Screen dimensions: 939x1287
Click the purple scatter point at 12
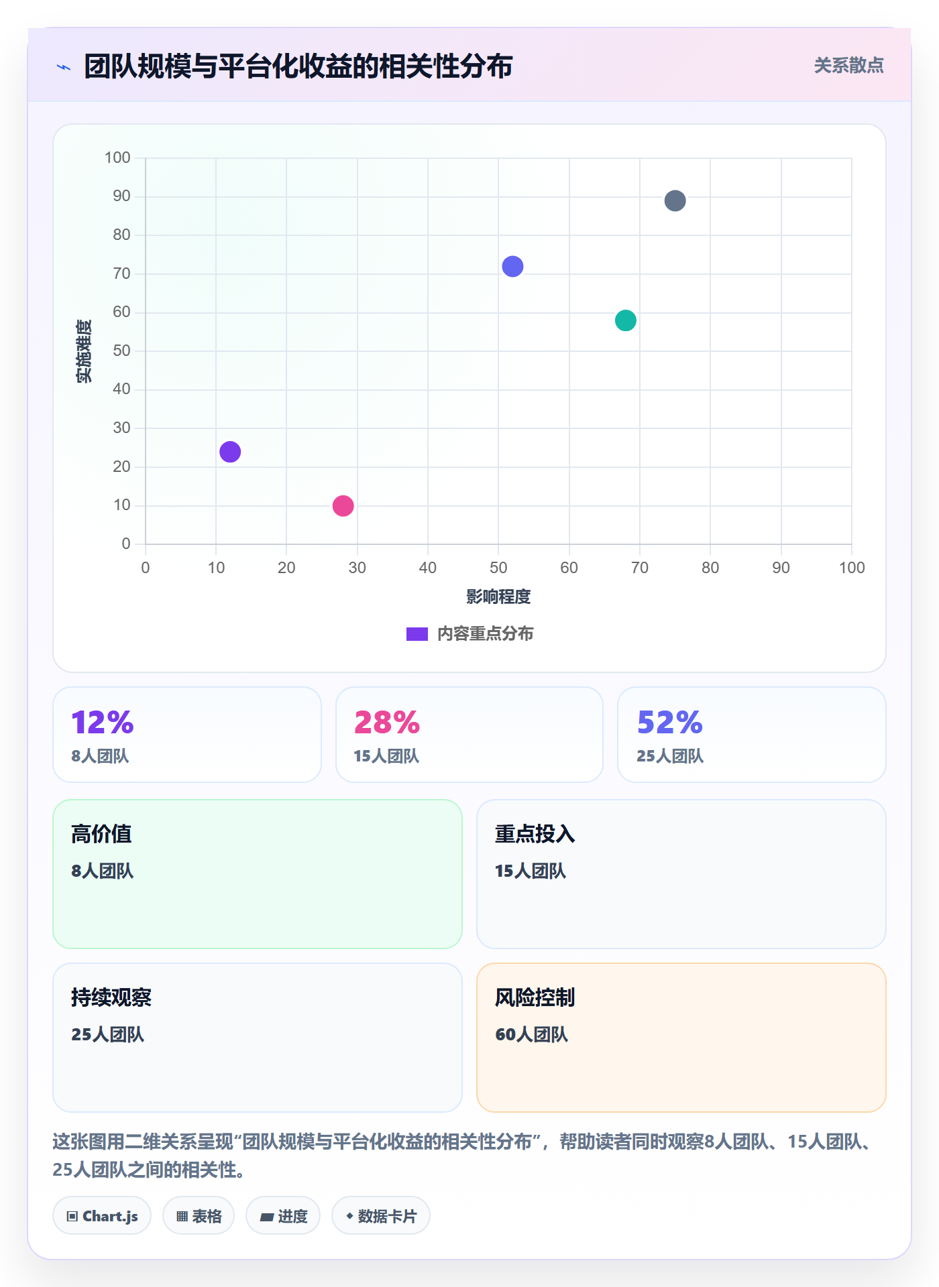tap(230, 452)
